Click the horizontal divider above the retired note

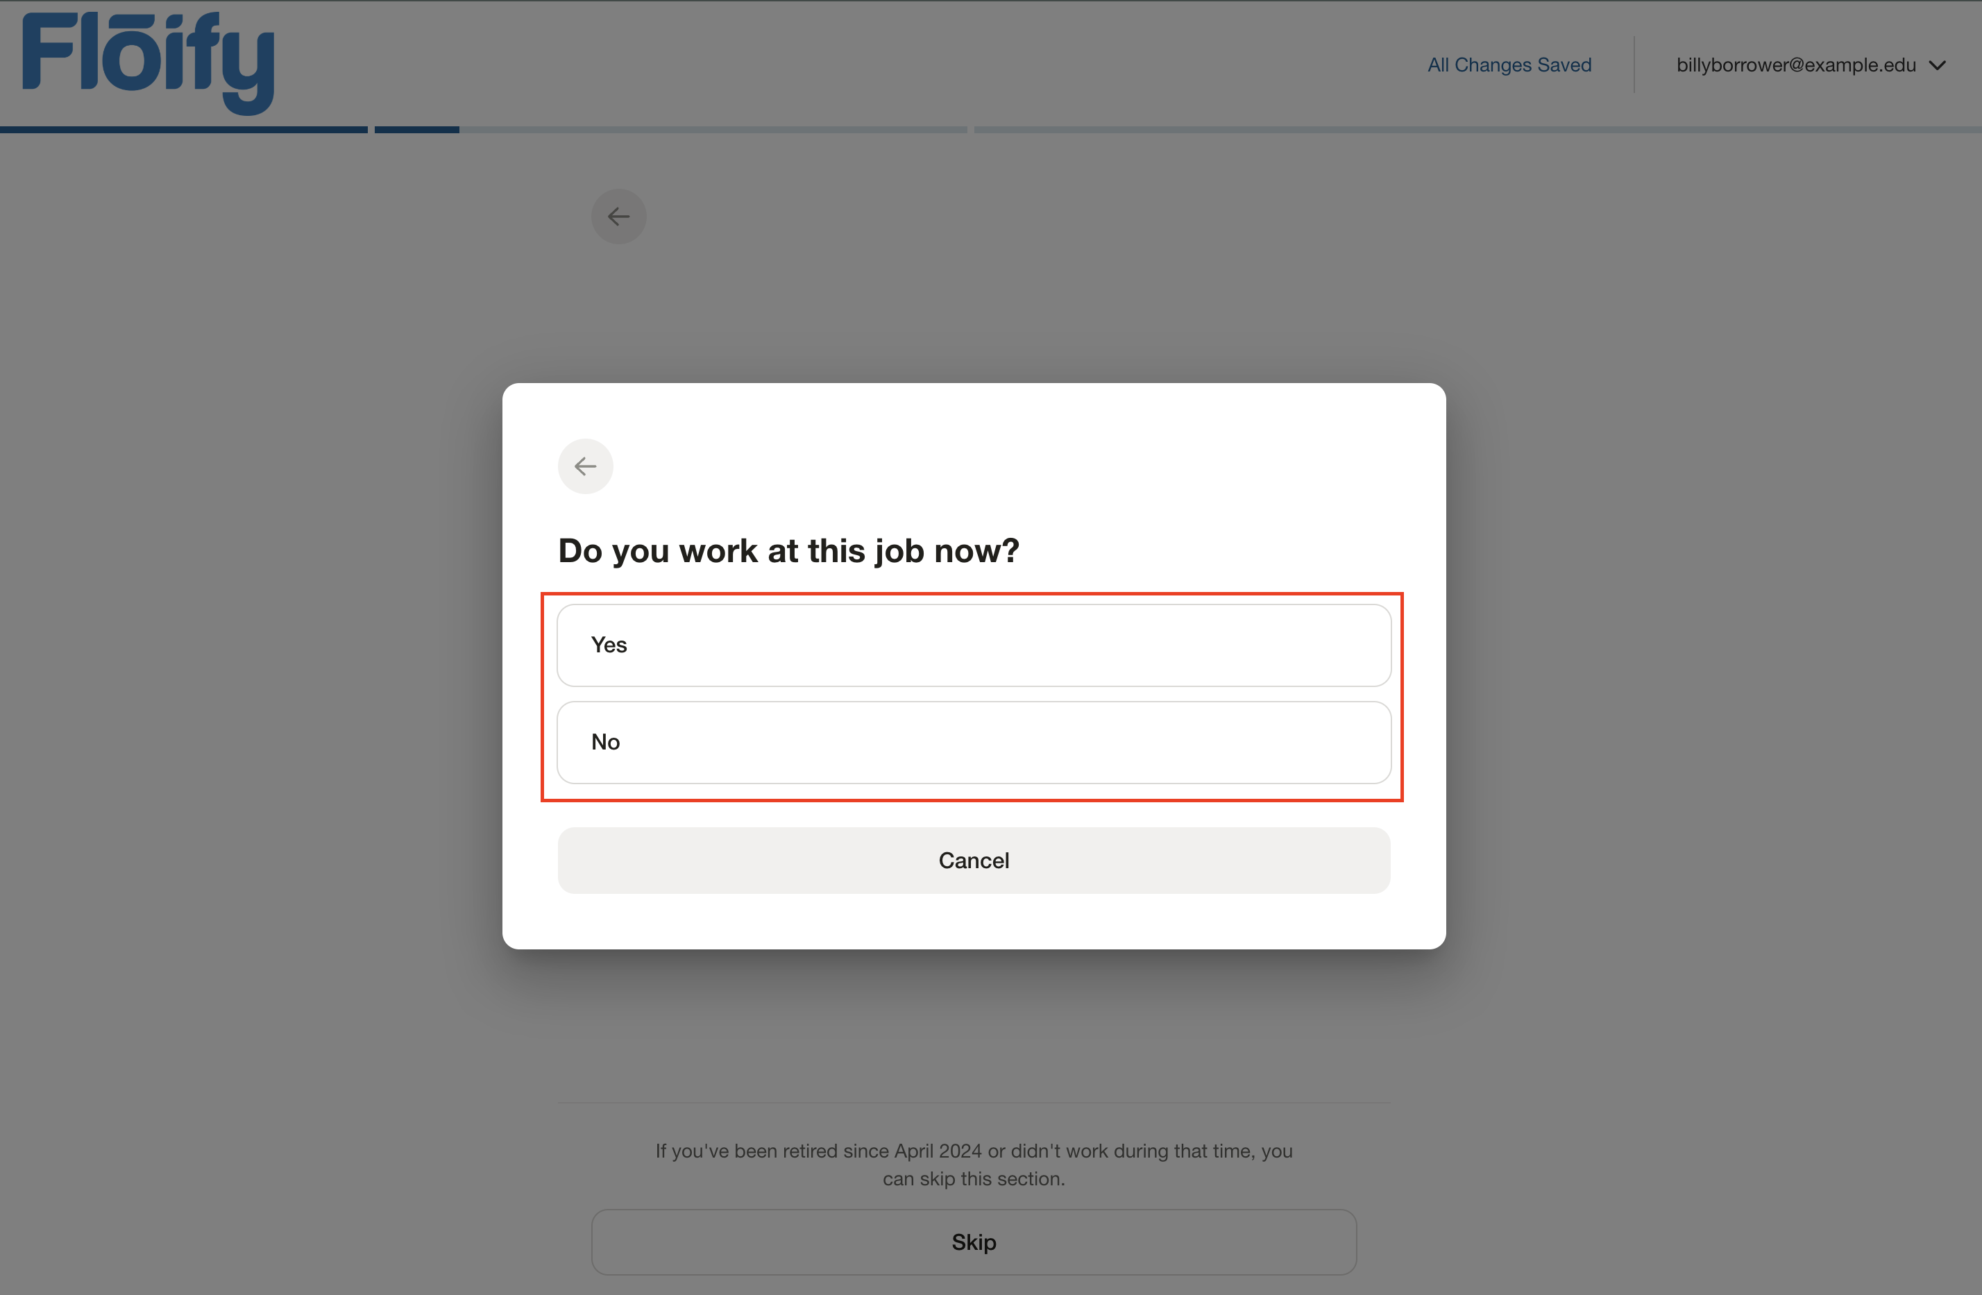pos(974,1103)
